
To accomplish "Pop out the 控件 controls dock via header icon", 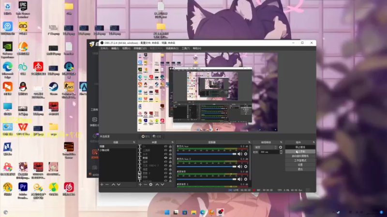I will (x=313, y=142).
